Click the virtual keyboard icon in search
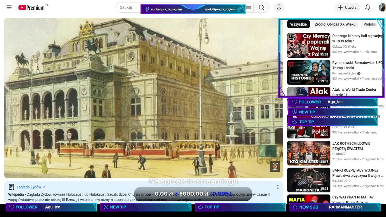The height and width of the screenshot is (217, 386). pyautogui.click(x=248, y=8)
